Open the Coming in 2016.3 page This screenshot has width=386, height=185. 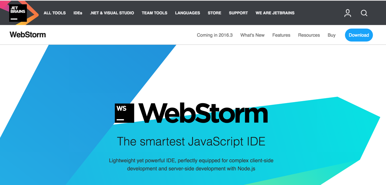215,35
